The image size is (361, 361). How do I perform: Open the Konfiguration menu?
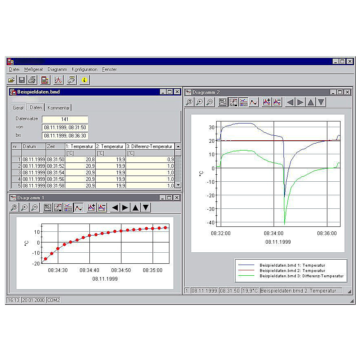[85, 70]
